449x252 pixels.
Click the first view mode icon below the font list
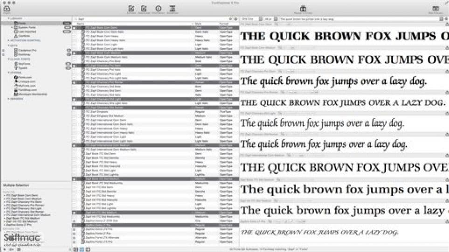tap(76, 250)
